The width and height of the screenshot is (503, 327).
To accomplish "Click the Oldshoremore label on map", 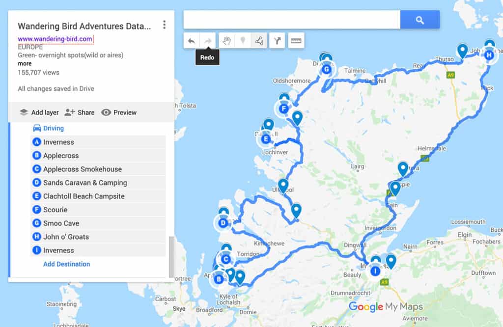I will pos(292,81).
